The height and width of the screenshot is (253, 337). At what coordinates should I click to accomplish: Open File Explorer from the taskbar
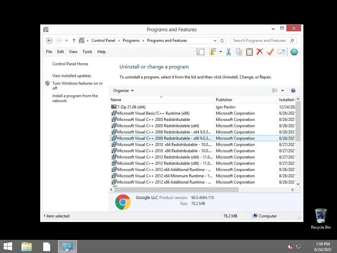[x=27, y=246]
